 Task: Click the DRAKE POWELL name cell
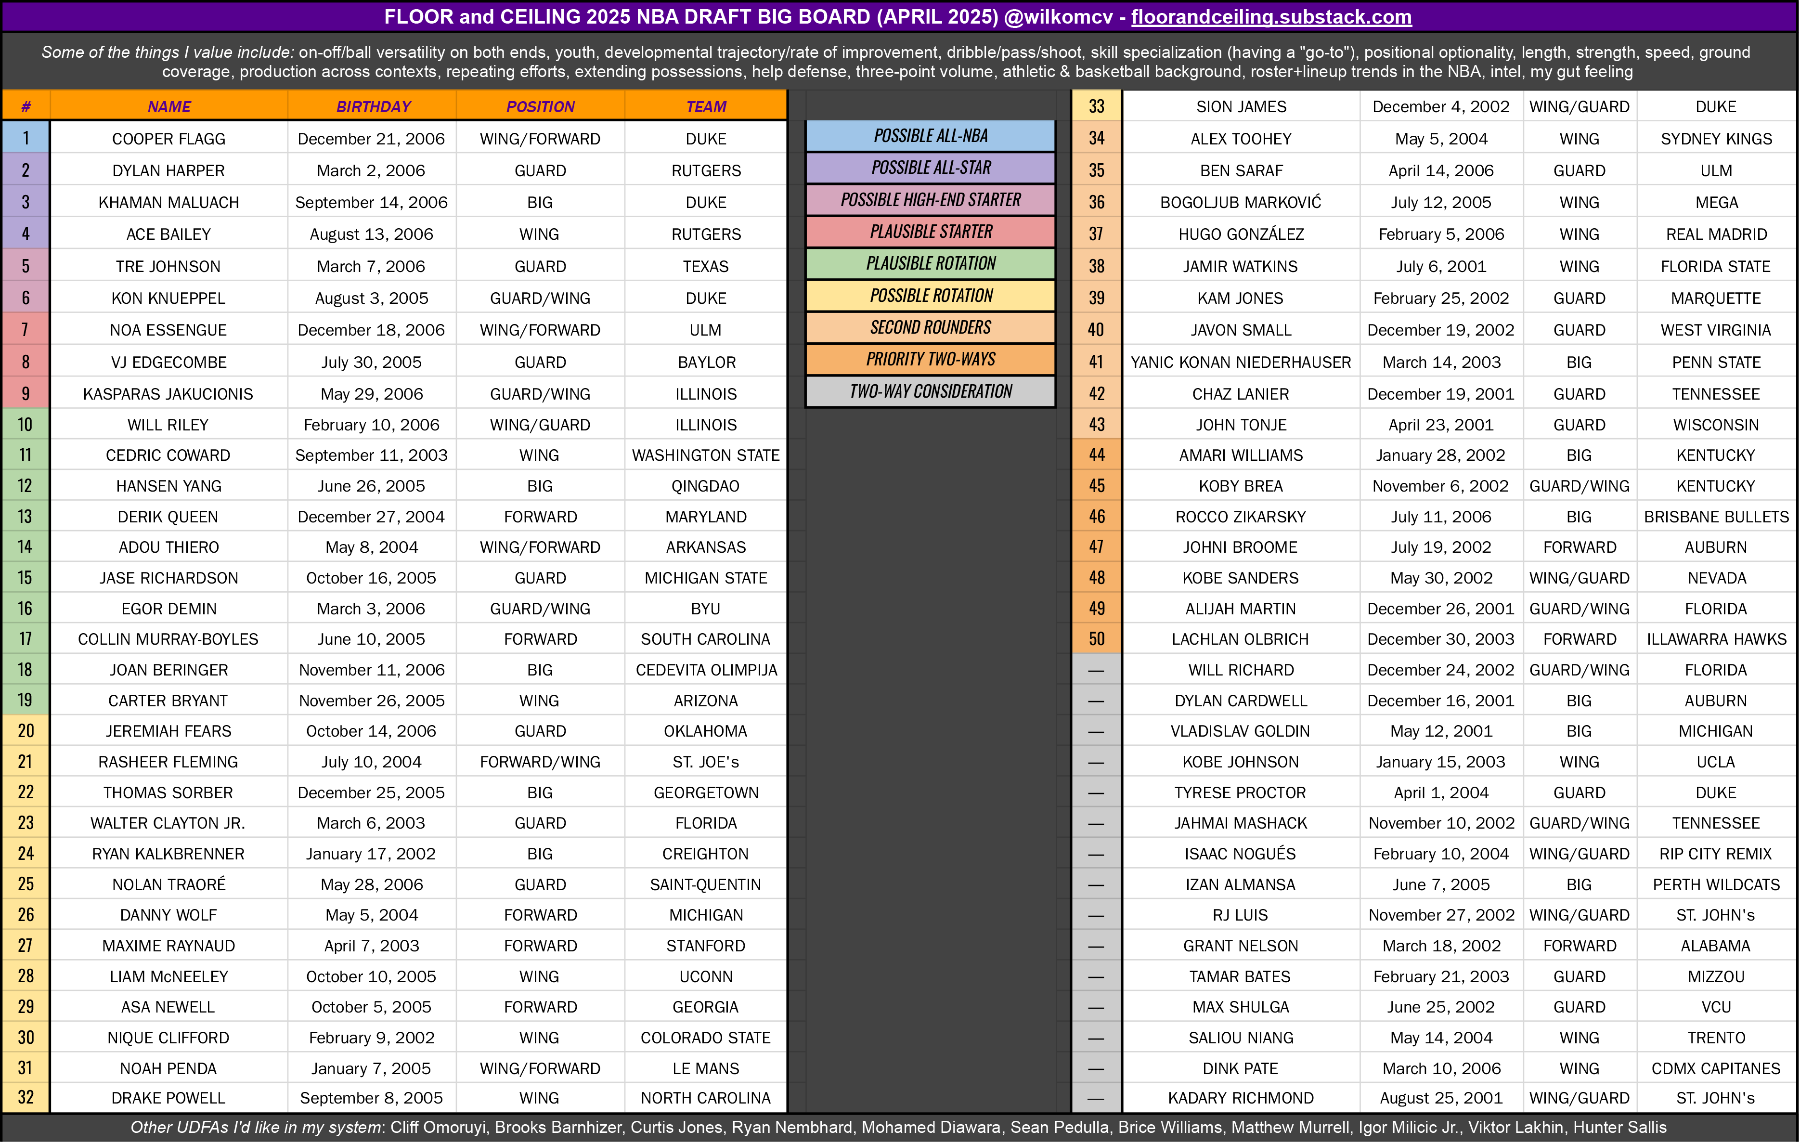(169, 1098)
